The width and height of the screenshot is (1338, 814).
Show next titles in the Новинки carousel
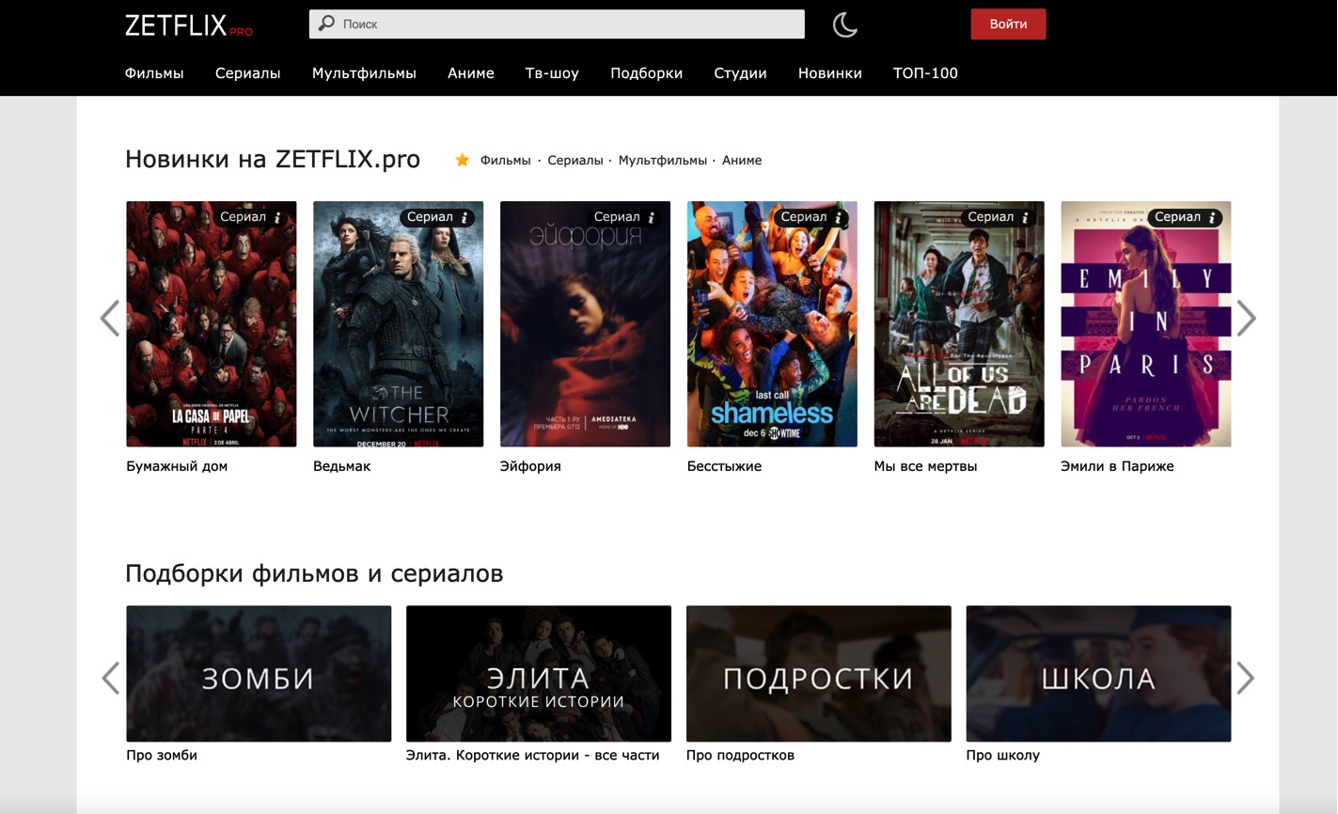[1246, 319]
